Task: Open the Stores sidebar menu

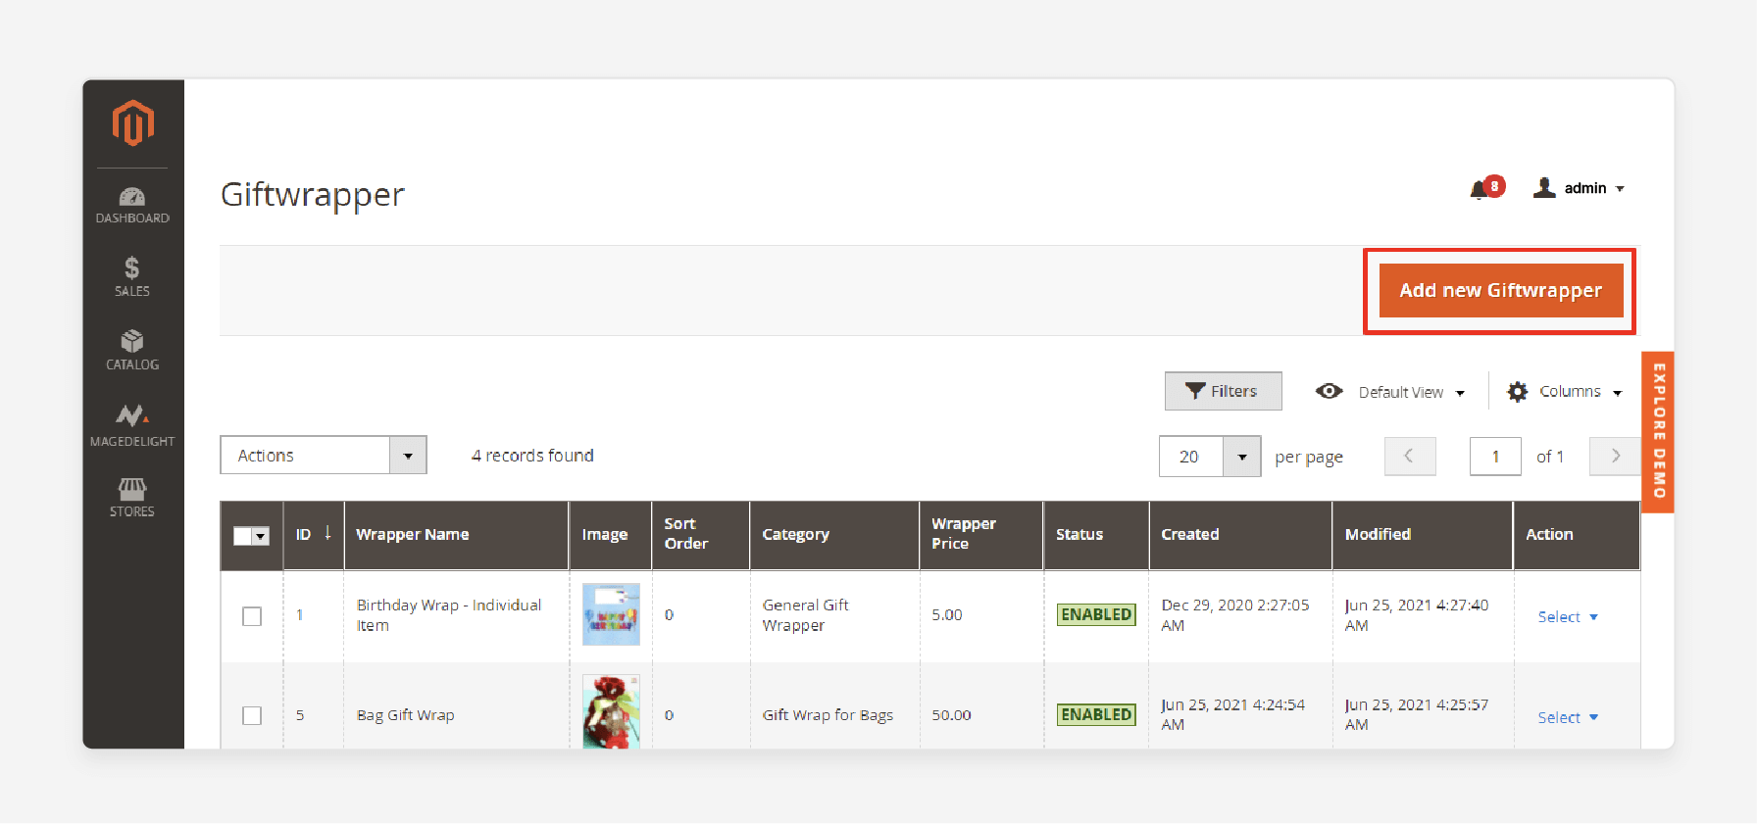Action: pyautogui.click(x=132, y=498)
